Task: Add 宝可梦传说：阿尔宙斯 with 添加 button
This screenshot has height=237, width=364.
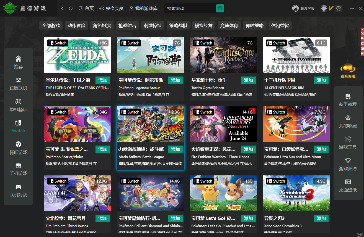Action: tap(175, 80)
